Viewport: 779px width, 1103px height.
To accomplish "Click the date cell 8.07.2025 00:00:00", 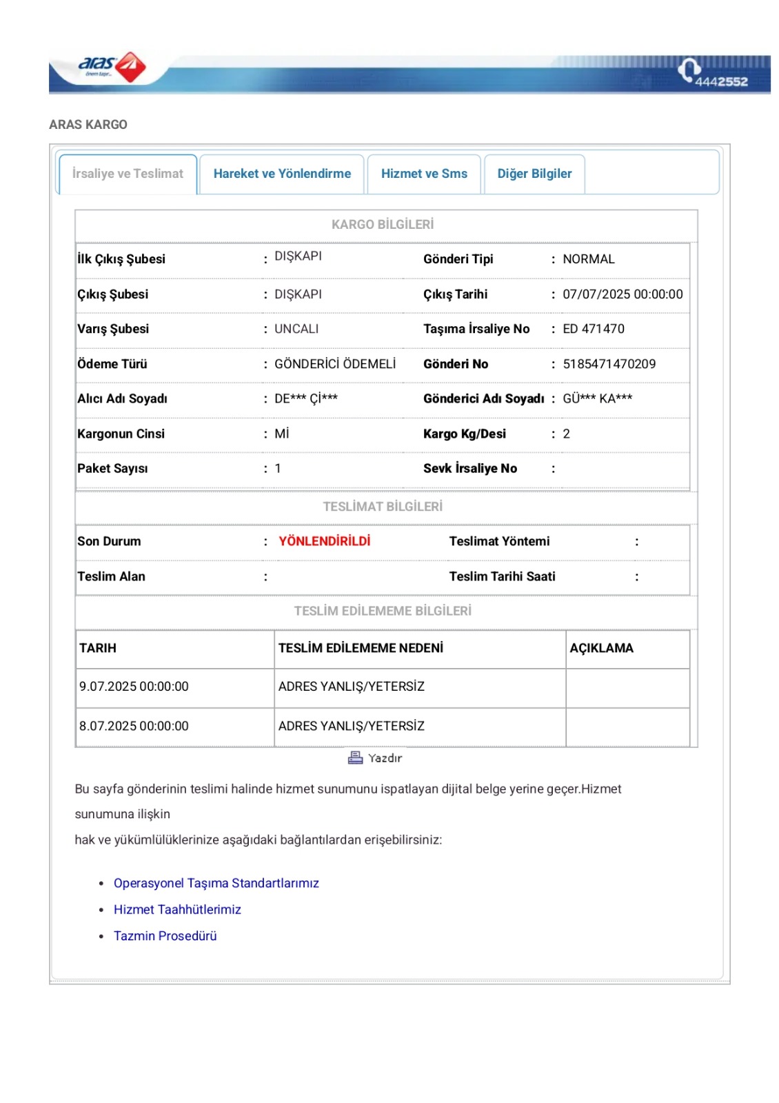I will [134, 726].
